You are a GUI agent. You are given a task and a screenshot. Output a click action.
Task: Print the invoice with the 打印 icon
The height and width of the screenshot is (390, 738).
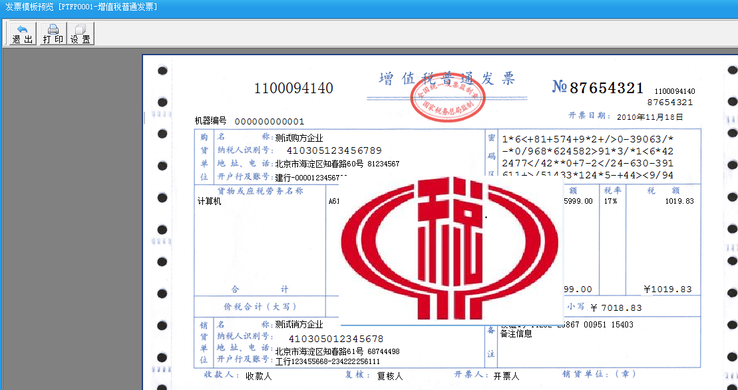[x=53, y=34]
